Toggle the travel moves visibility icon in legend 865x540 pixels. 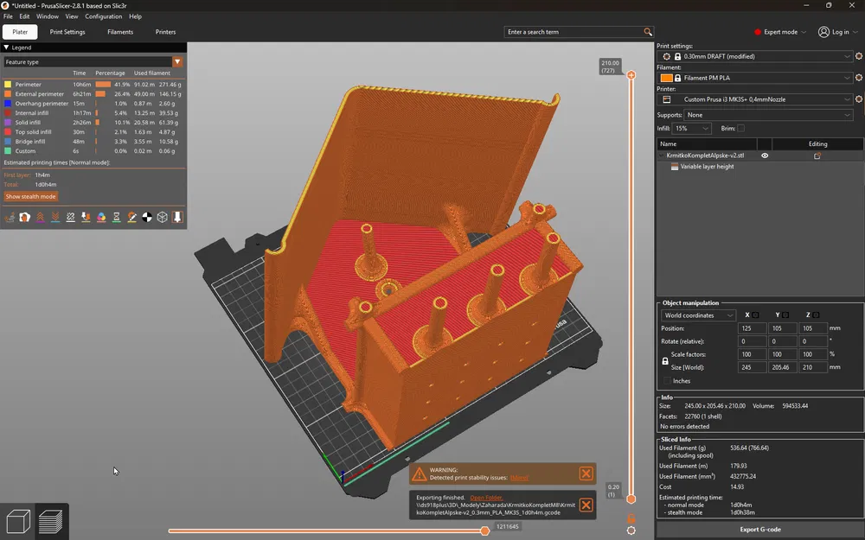coord(10,218)
